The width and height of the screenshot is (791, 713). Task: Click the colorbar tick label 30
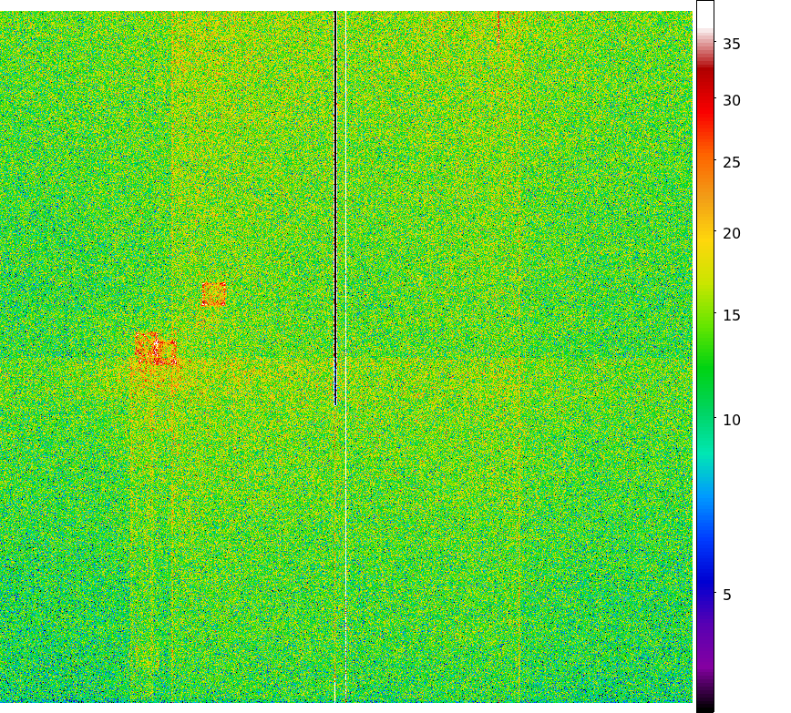click(731, 100)
